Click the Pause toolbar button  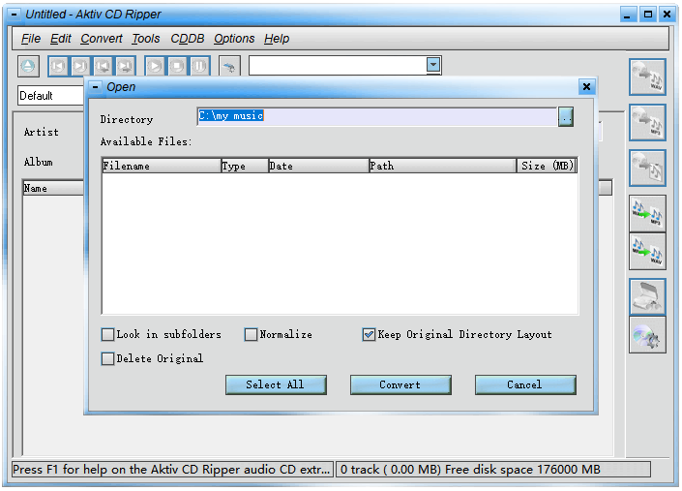[199, 66]
